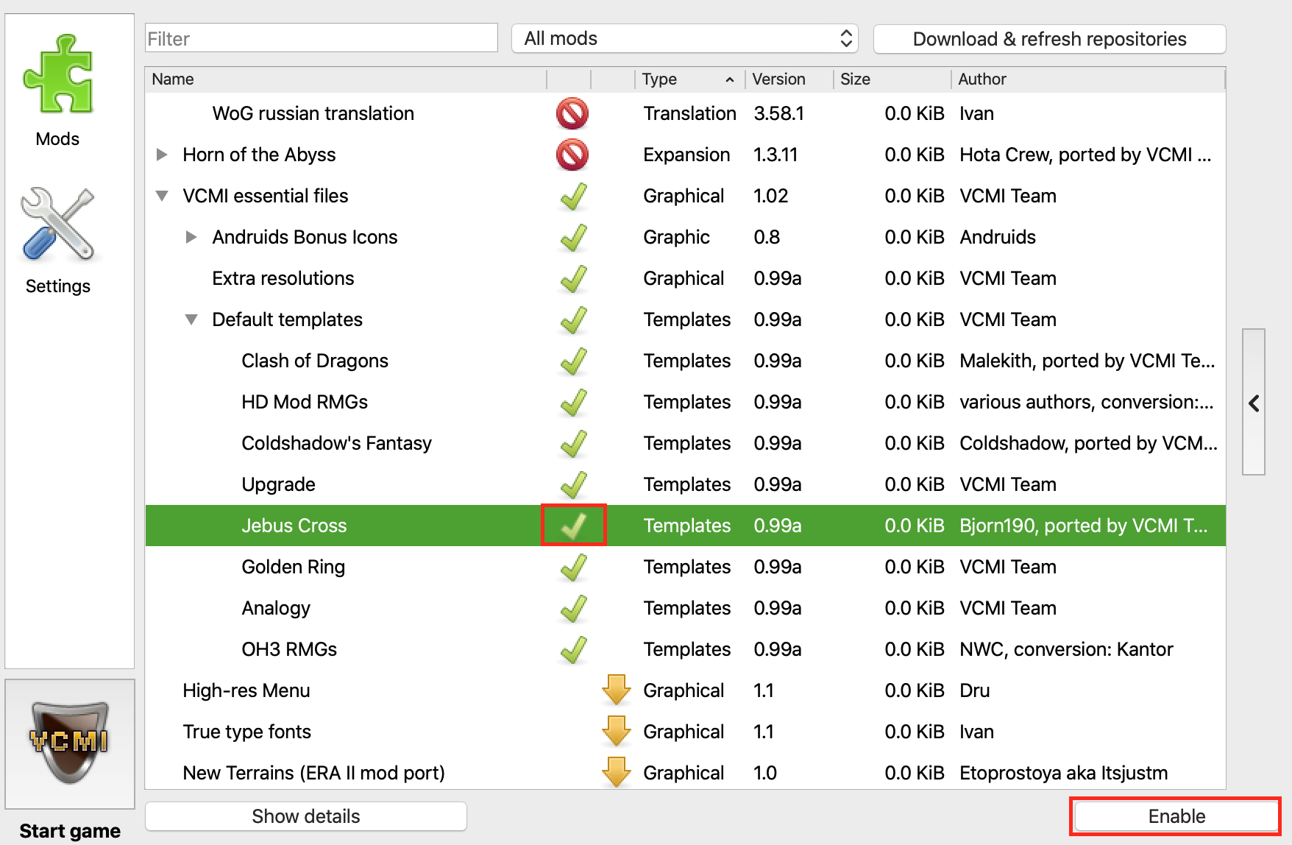
Task: Click Download & refresh repositories button
Action: point(1049,39)
